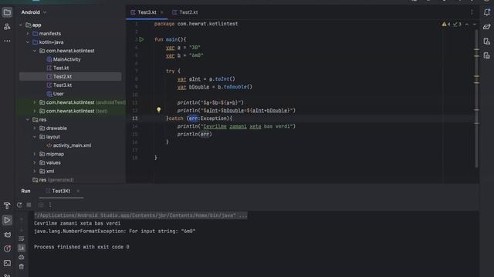
Task: Select the Run panel title
Action: click(25, 191)
